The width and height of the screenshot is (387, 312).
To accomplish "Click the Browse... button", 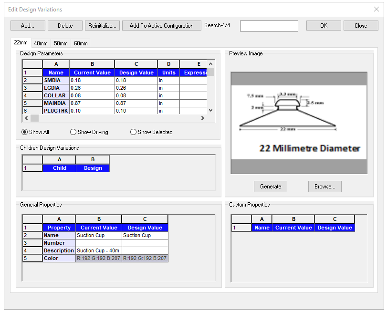I will click(324, 187).
